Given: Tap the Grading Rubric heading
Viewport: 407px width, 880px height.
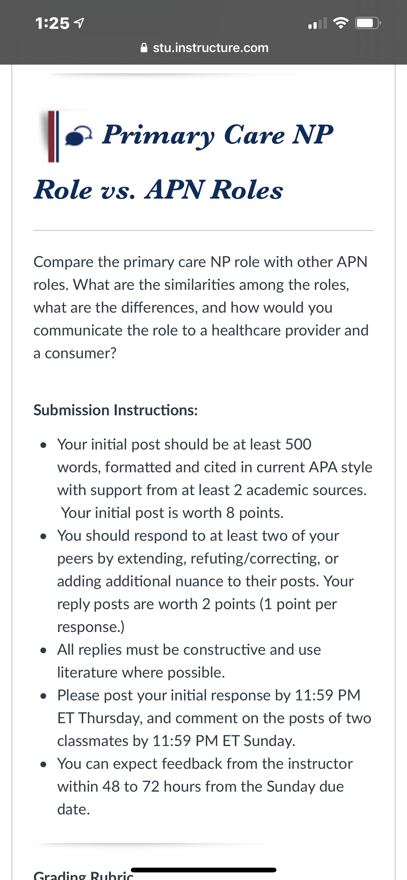Looking at the screenshot, I should click(x=83, y=875).
